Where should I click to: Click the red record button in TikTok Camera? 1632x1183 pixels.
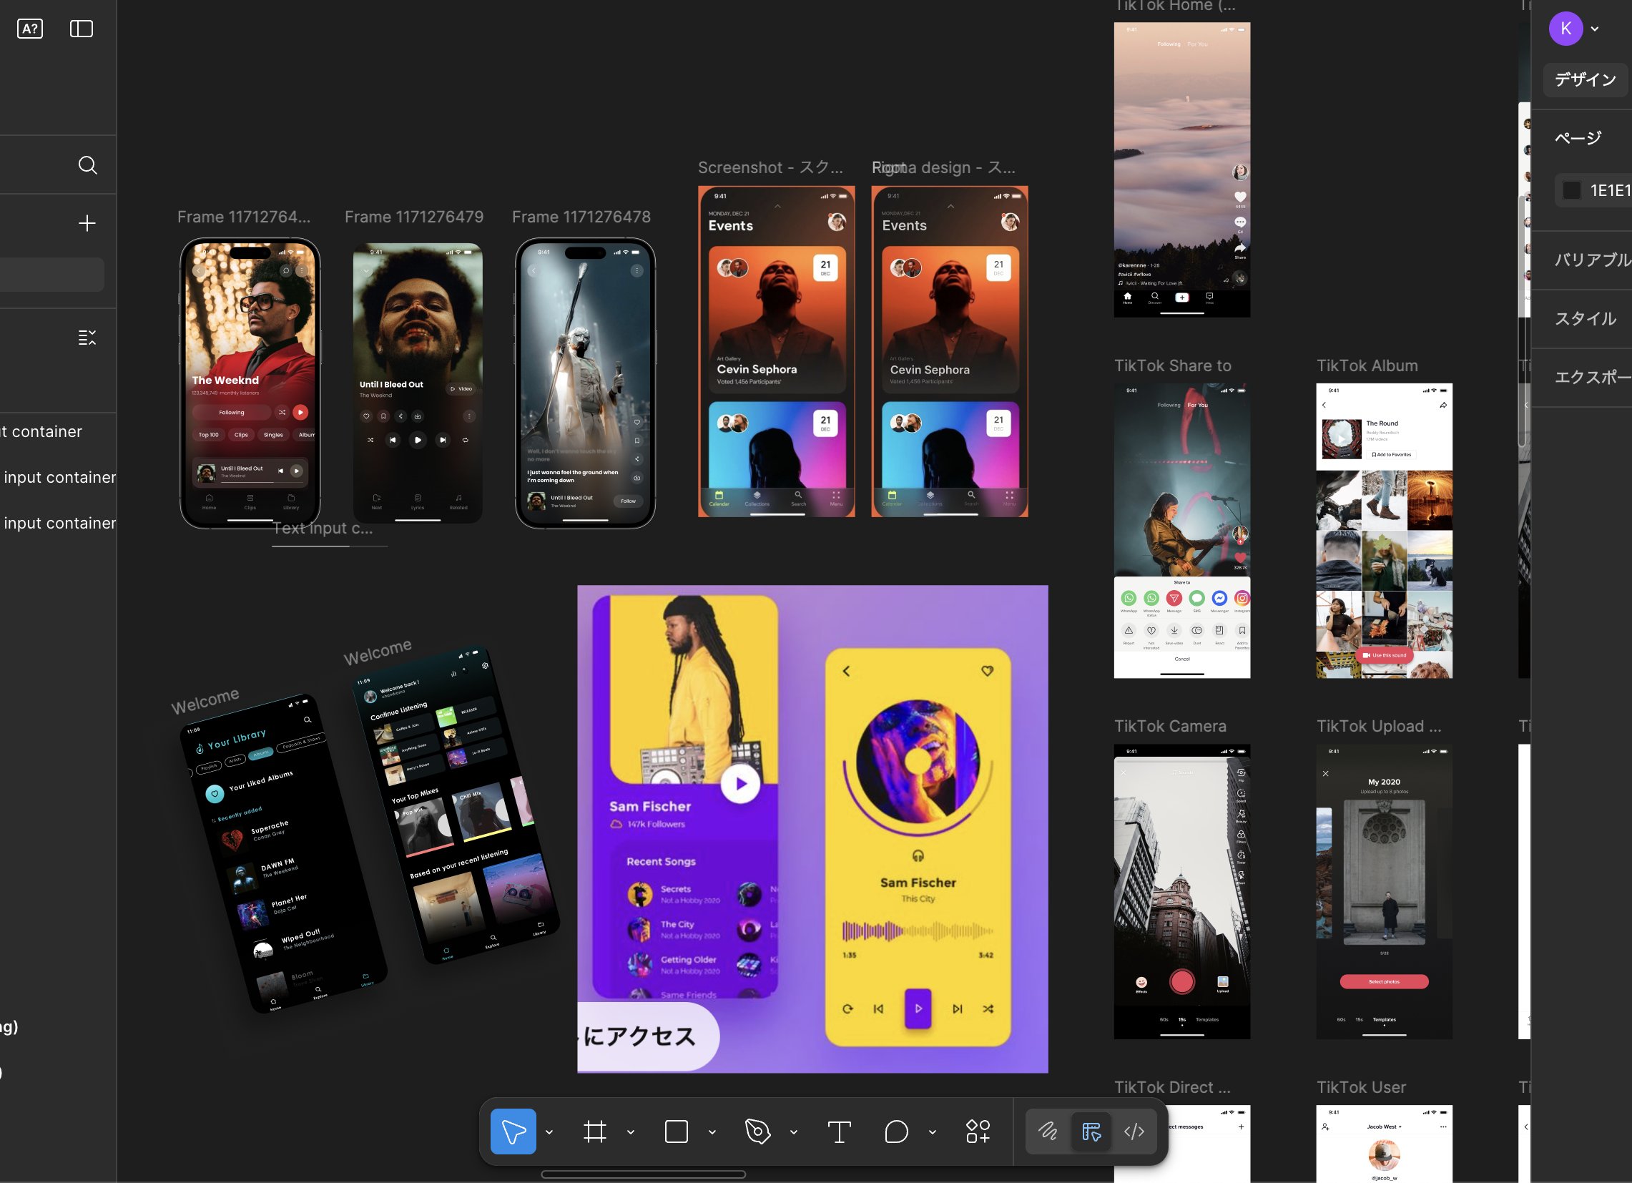1181,981
